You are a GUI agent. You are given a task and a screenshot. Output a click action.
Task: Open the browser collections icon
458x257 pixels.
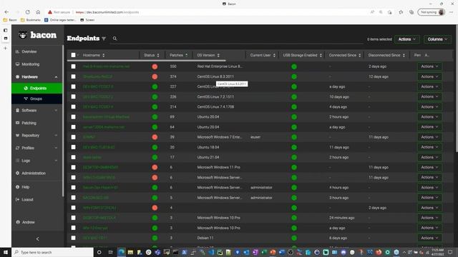411,12
